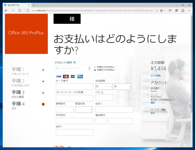Click the browser address bar URL
195x150 pixels.
[x=92, y=11]
